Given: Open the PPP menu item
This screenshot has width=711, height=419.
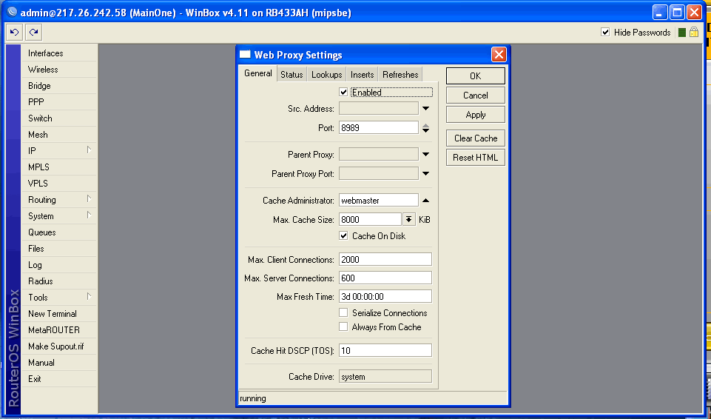Looking at the screenshot, I should tap(59, 102).
